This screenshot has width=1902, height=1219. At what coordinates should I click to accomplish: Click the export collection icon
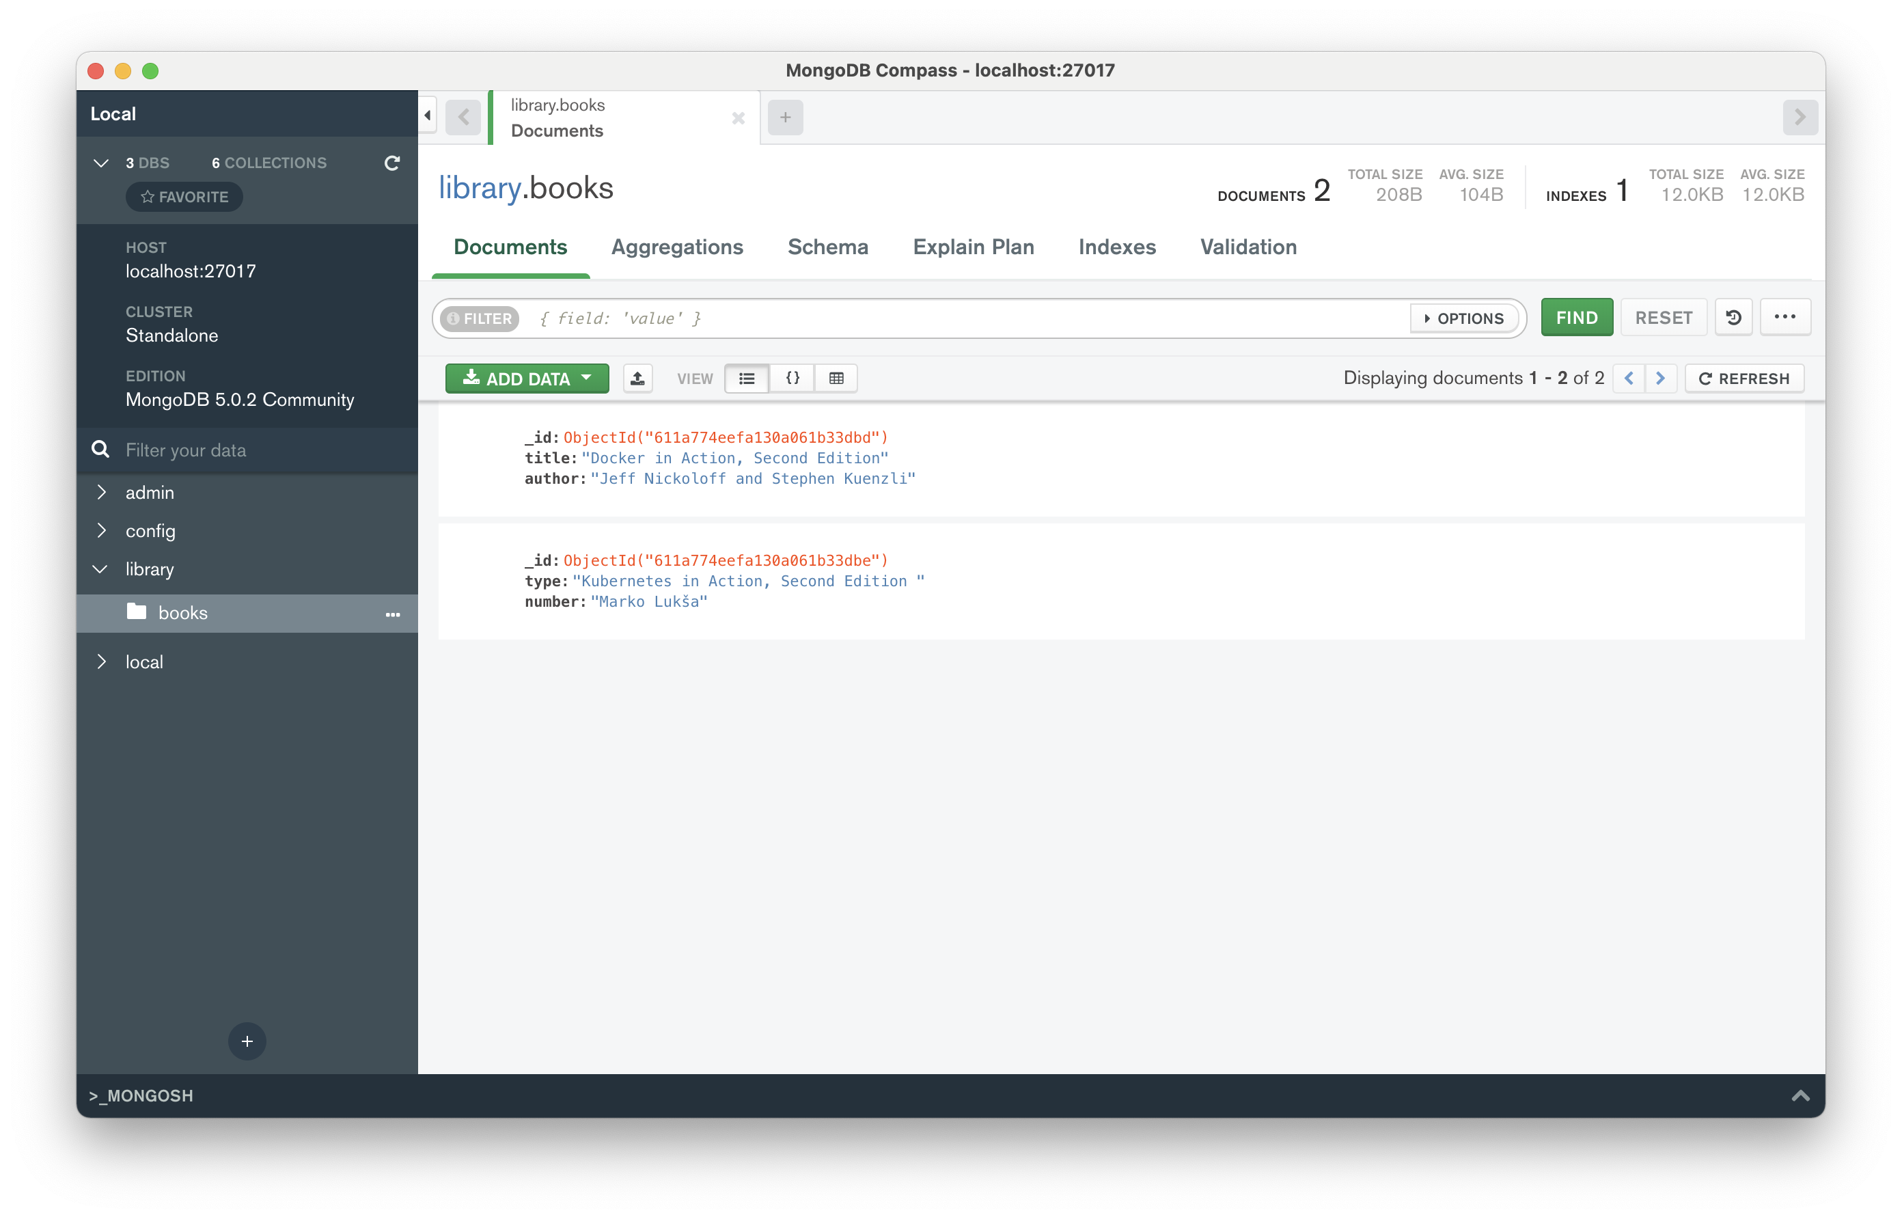click(636, 377)
